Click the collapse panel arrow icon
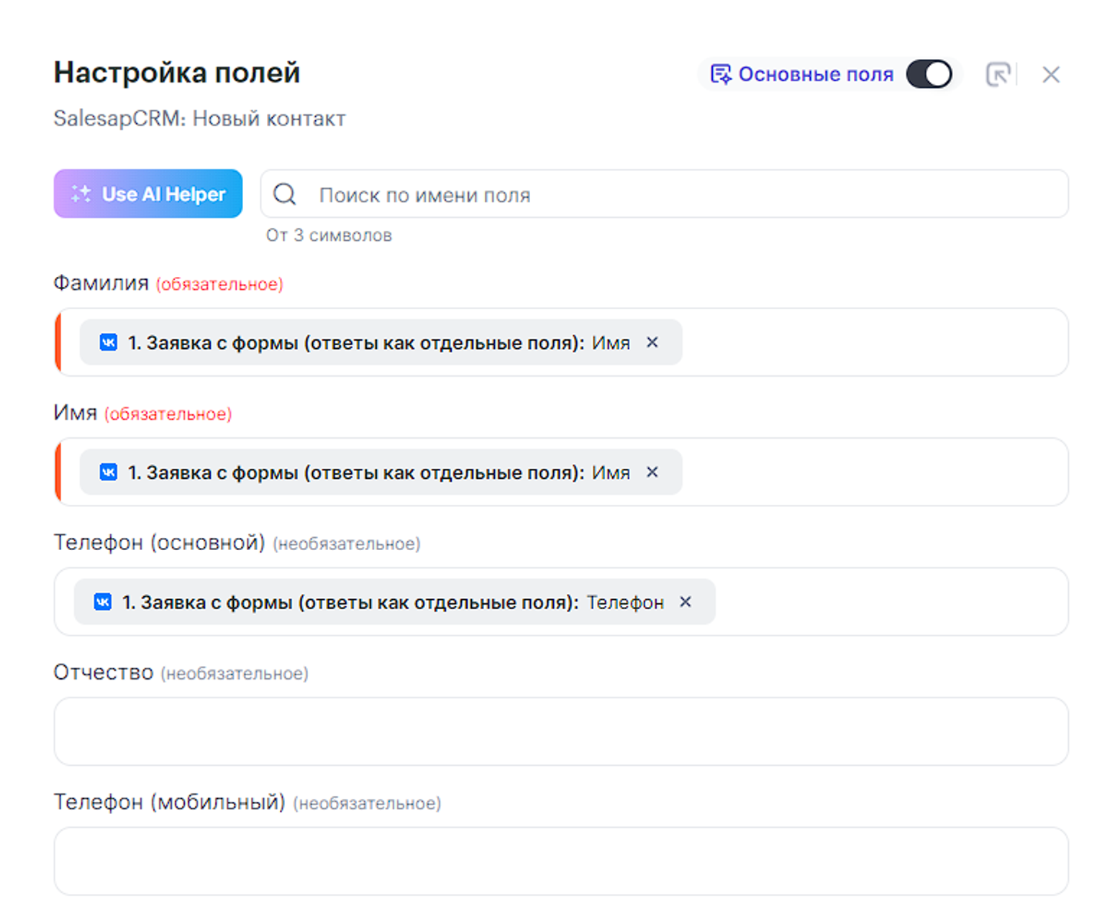The image size is (1115, 914). (998, 74)
